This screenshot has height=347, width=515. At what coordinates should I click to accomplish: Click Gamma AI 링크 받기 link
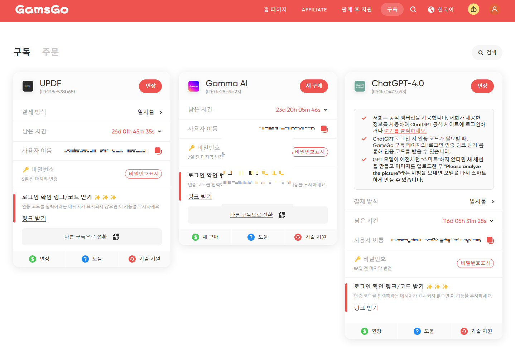pyautogui.click(x=200, y=197)
